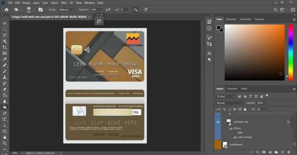The width and height of the screenshot is (297, 155).
Task: Select the Crop tool
Action: pyautogui.click(x=4, y=47)
